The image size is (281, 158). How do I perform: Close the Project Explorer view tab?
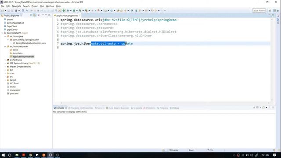click(21, 16)
